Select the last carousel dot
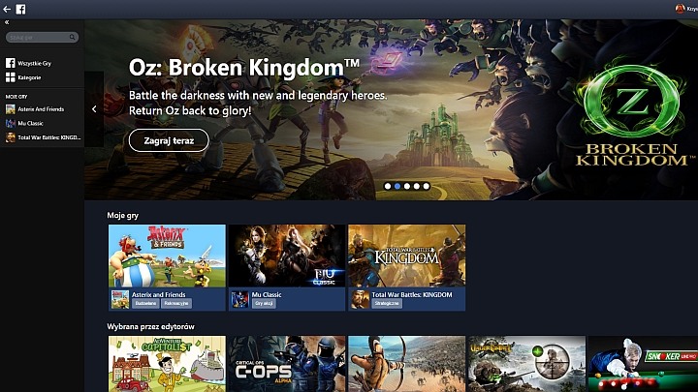The width and height of the screenshot is (698, 392). [x=427, y=186]
